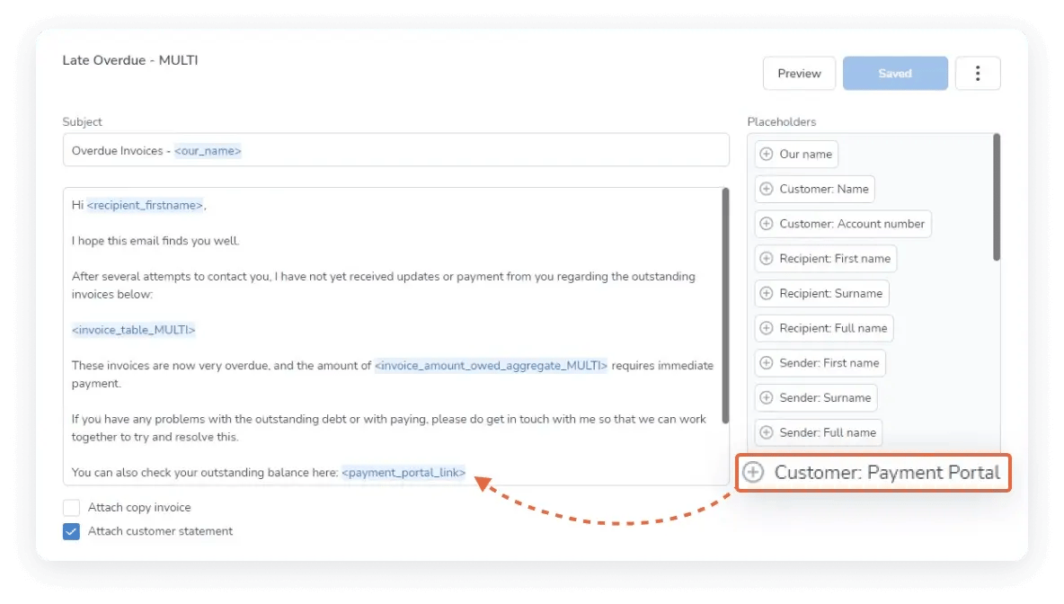The width and height of the screenshot is (1064, 604).
Task: Insert Sender: Surname placeholder label
Action: [x=825, y=397]
